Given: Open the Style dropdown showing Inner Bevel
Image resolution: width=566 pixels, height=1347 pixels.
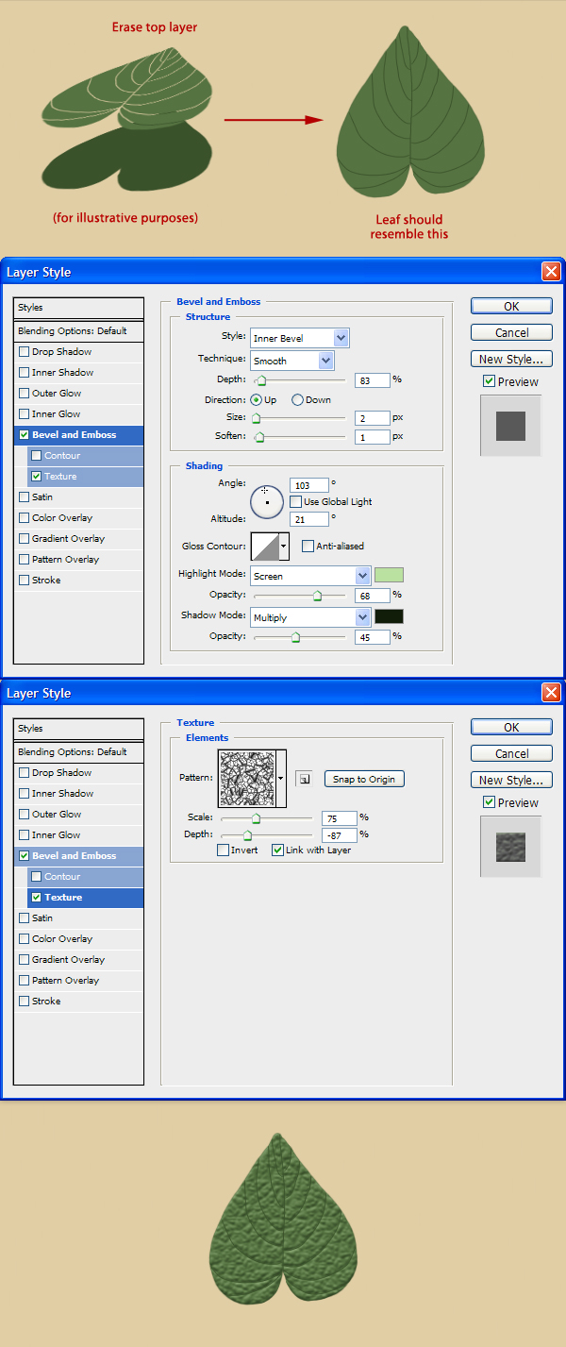Looking at the screenshot, I should click(299, 338).
